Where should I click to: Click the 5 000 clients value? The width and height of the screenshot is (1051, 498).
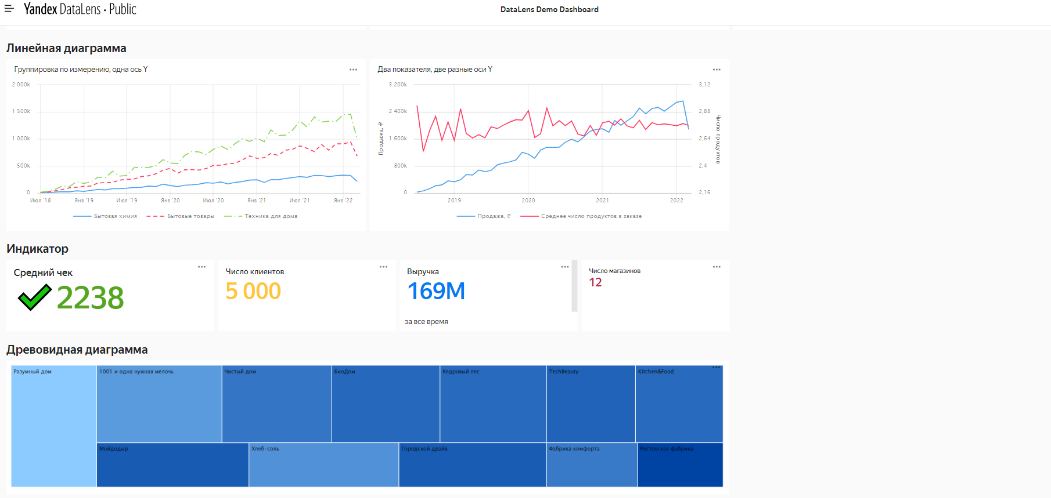[253, 291]
